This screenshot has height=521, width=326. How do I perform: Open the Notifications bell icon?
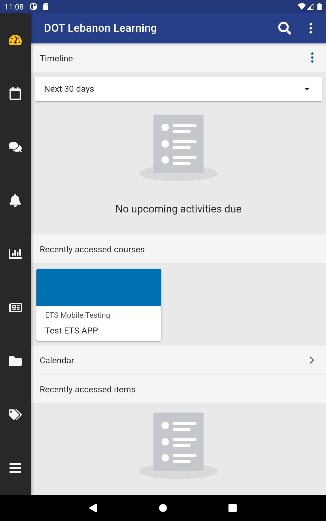click(15, 201)
